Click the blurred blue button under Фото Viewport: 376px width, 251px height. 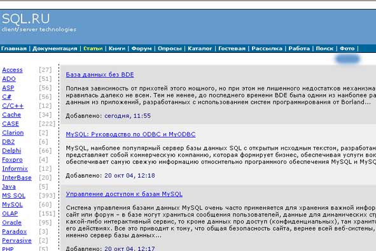347,59
